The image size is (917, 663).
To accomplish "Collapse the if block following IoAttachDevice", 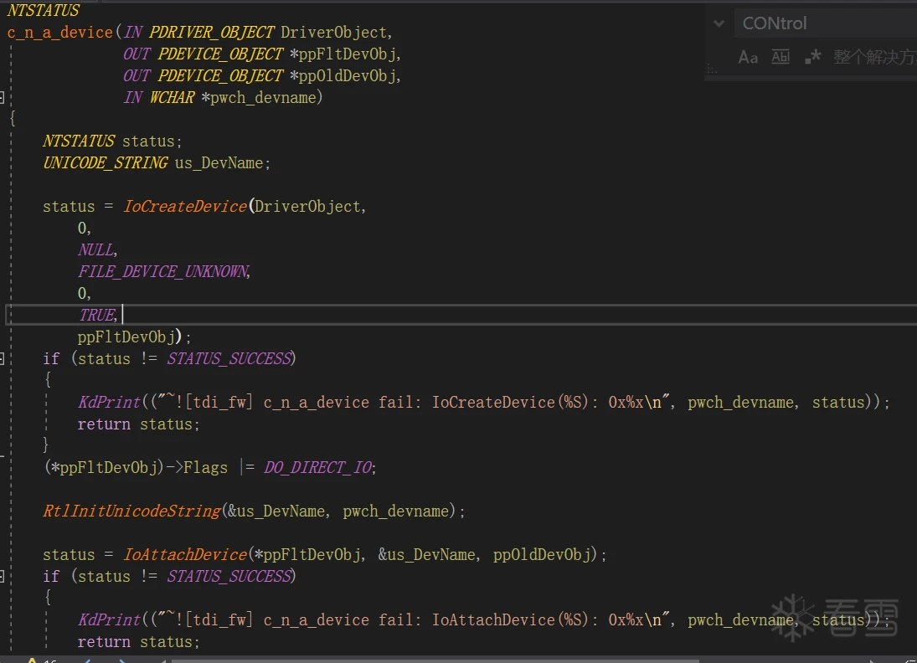I will pyautogui.click(x=3, y=576).
